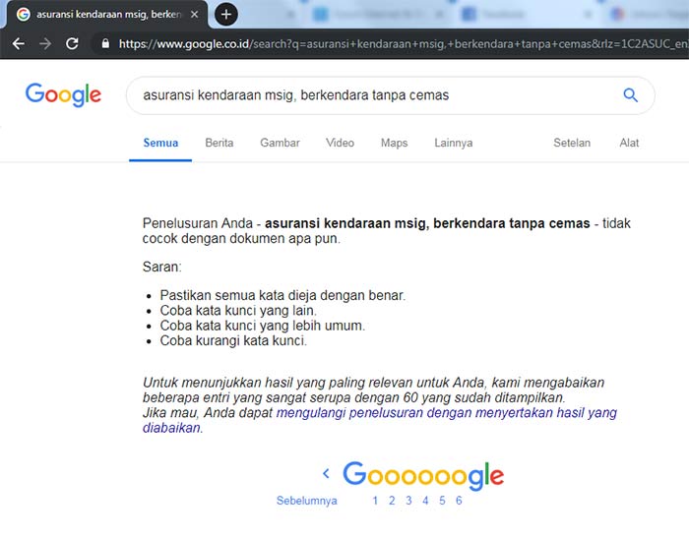Switch to the Gambar tab
Screen dimensions: 689x538
coord(280,143)
